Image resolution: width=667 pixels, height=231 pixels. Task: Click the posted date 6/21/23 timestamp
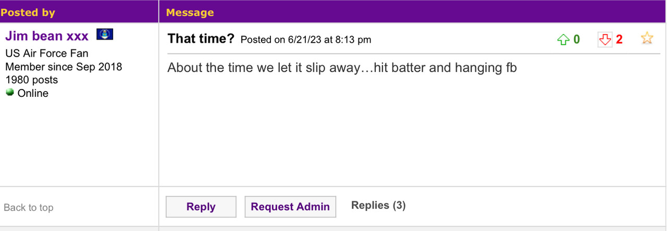coord(306,40)
